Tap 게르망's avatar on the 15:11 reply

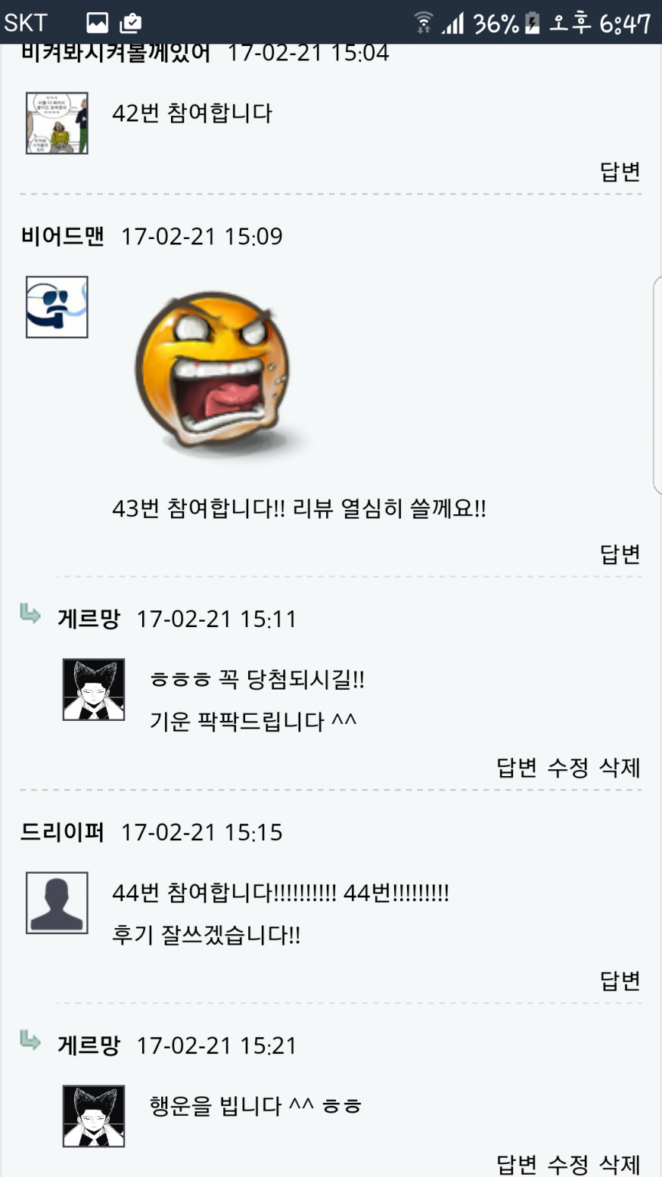point(94,689)
